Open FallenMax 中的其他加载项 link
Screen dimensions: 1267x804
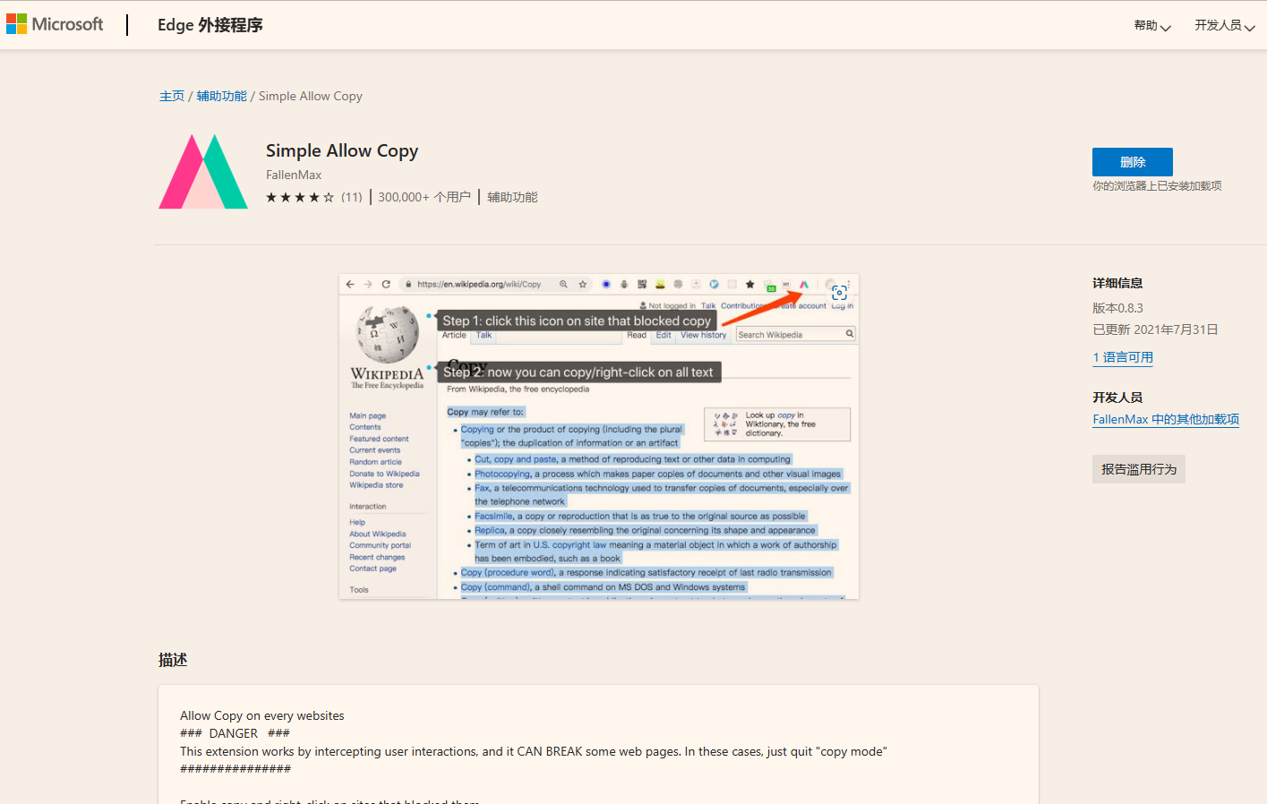pyautogui.click(x=1166, y=419)
